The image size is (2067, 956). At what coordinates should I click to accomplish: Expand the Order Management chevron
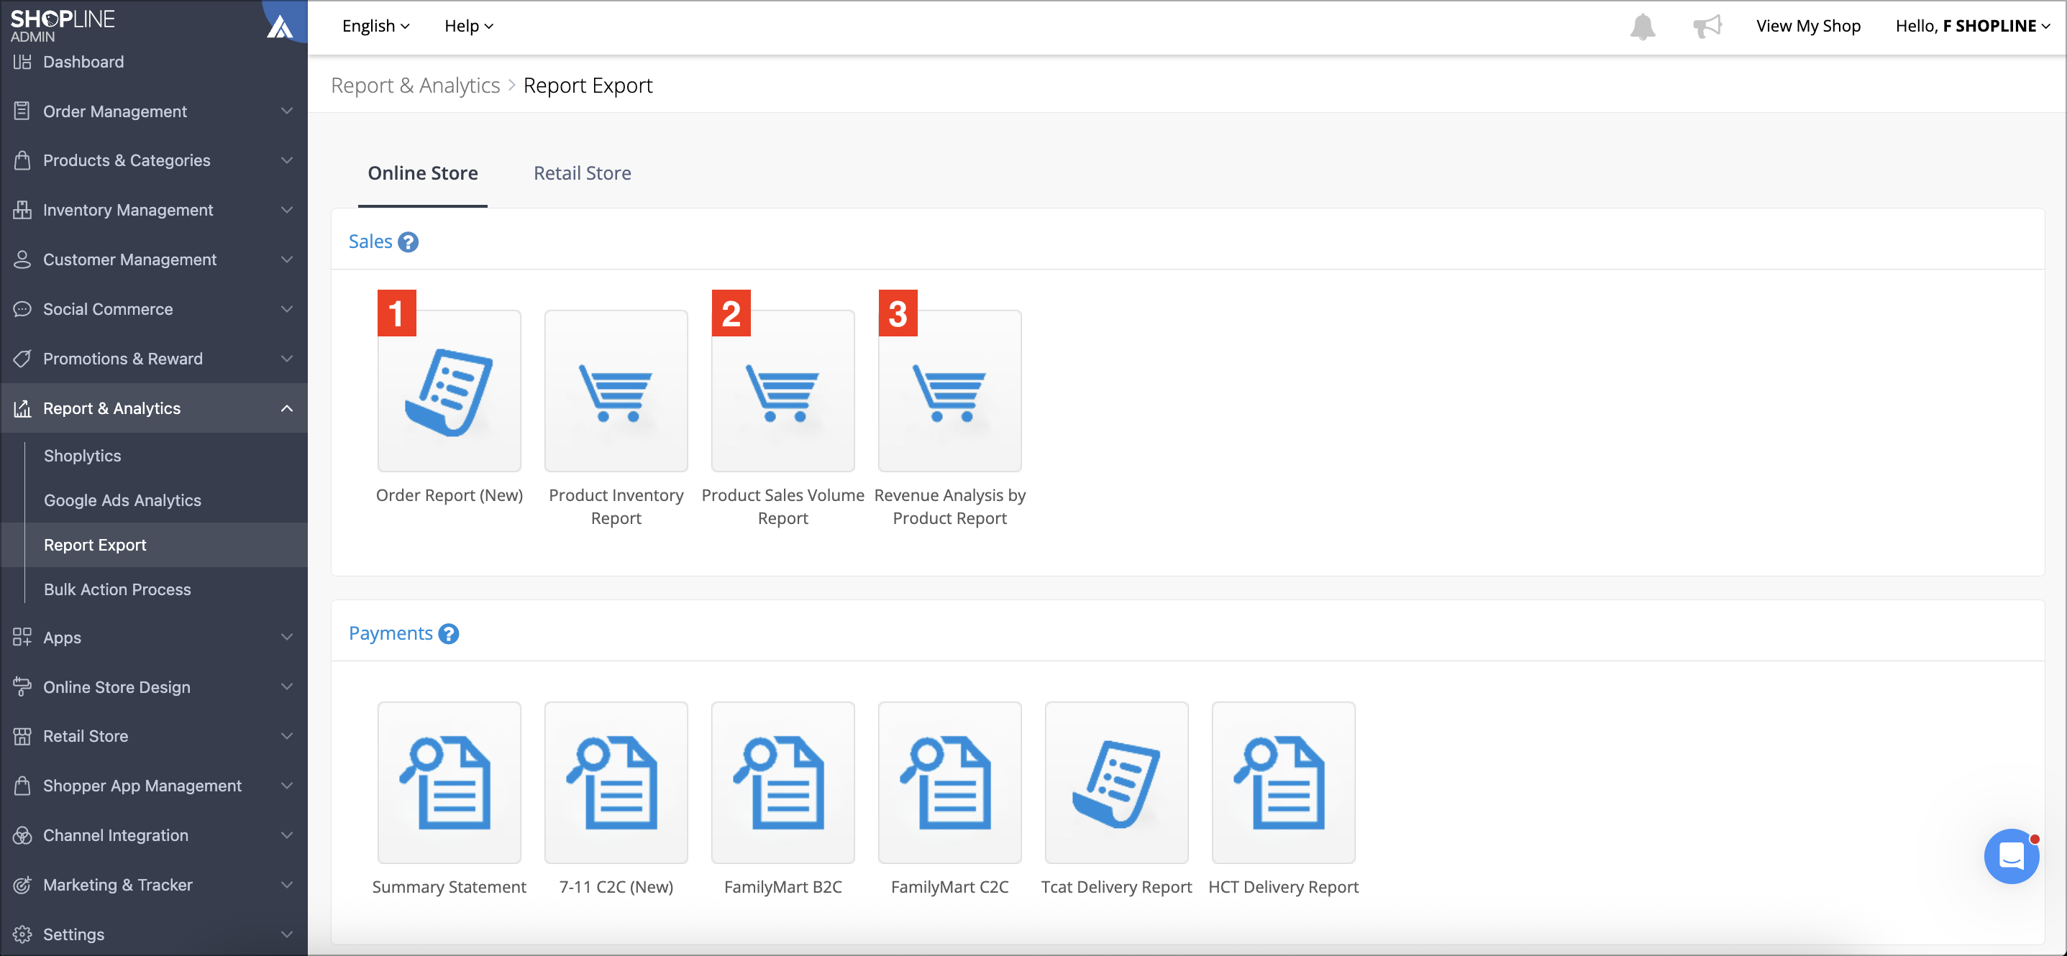tap(286, 111)
